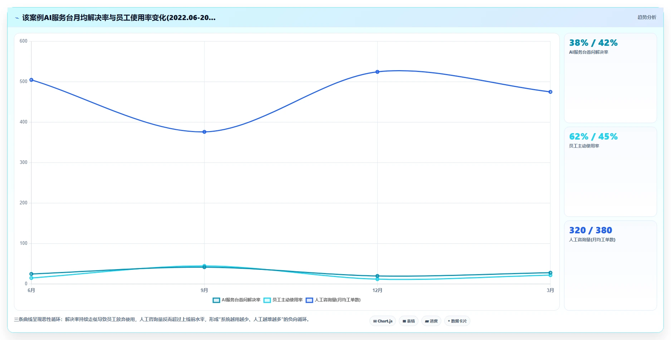671x340 pixels.
Task: Select the Chart.js tag
Action: (x=383, y=321)
